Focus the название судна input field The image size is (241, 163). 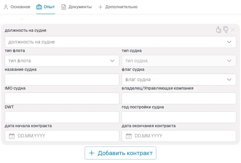pyautogui.click(x=62, y=80)
